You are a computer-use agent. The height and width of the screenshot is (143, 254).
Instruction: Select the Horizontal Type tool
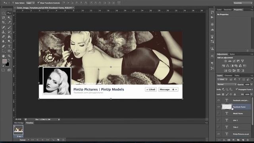[9, 46]
